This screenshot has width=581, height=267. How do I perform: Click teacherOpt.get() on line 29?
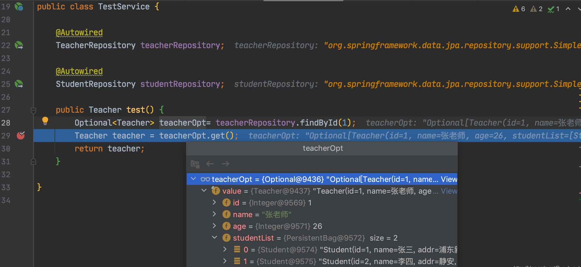[196, 136]
